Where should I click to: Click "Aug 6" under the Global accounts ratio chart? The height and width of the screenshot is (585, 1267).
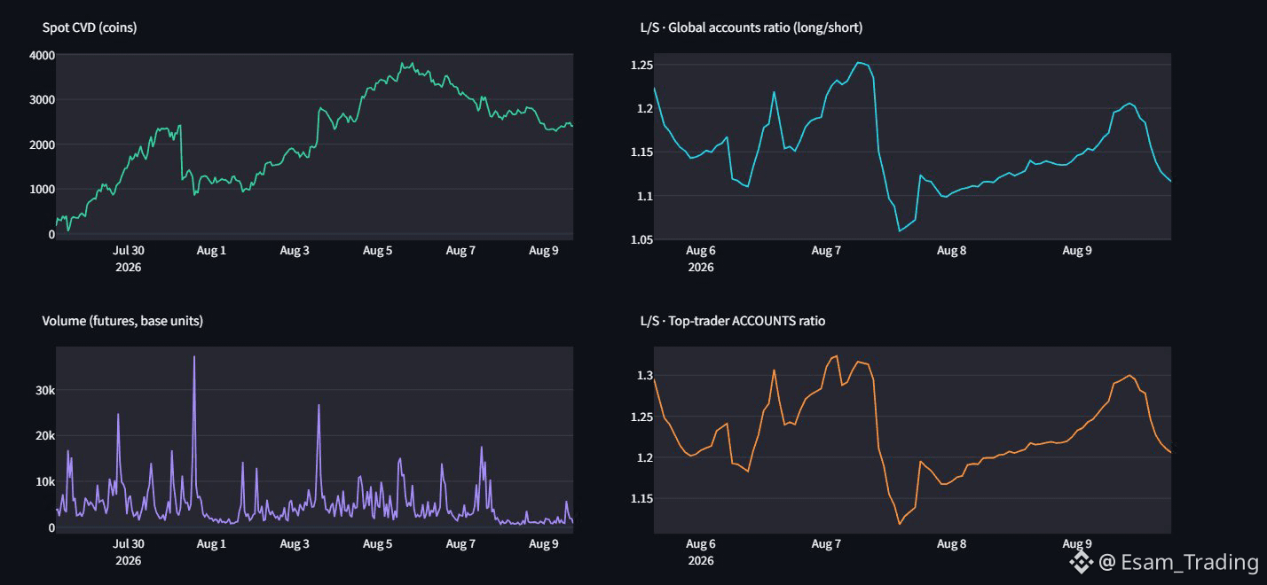pos(701,251)
